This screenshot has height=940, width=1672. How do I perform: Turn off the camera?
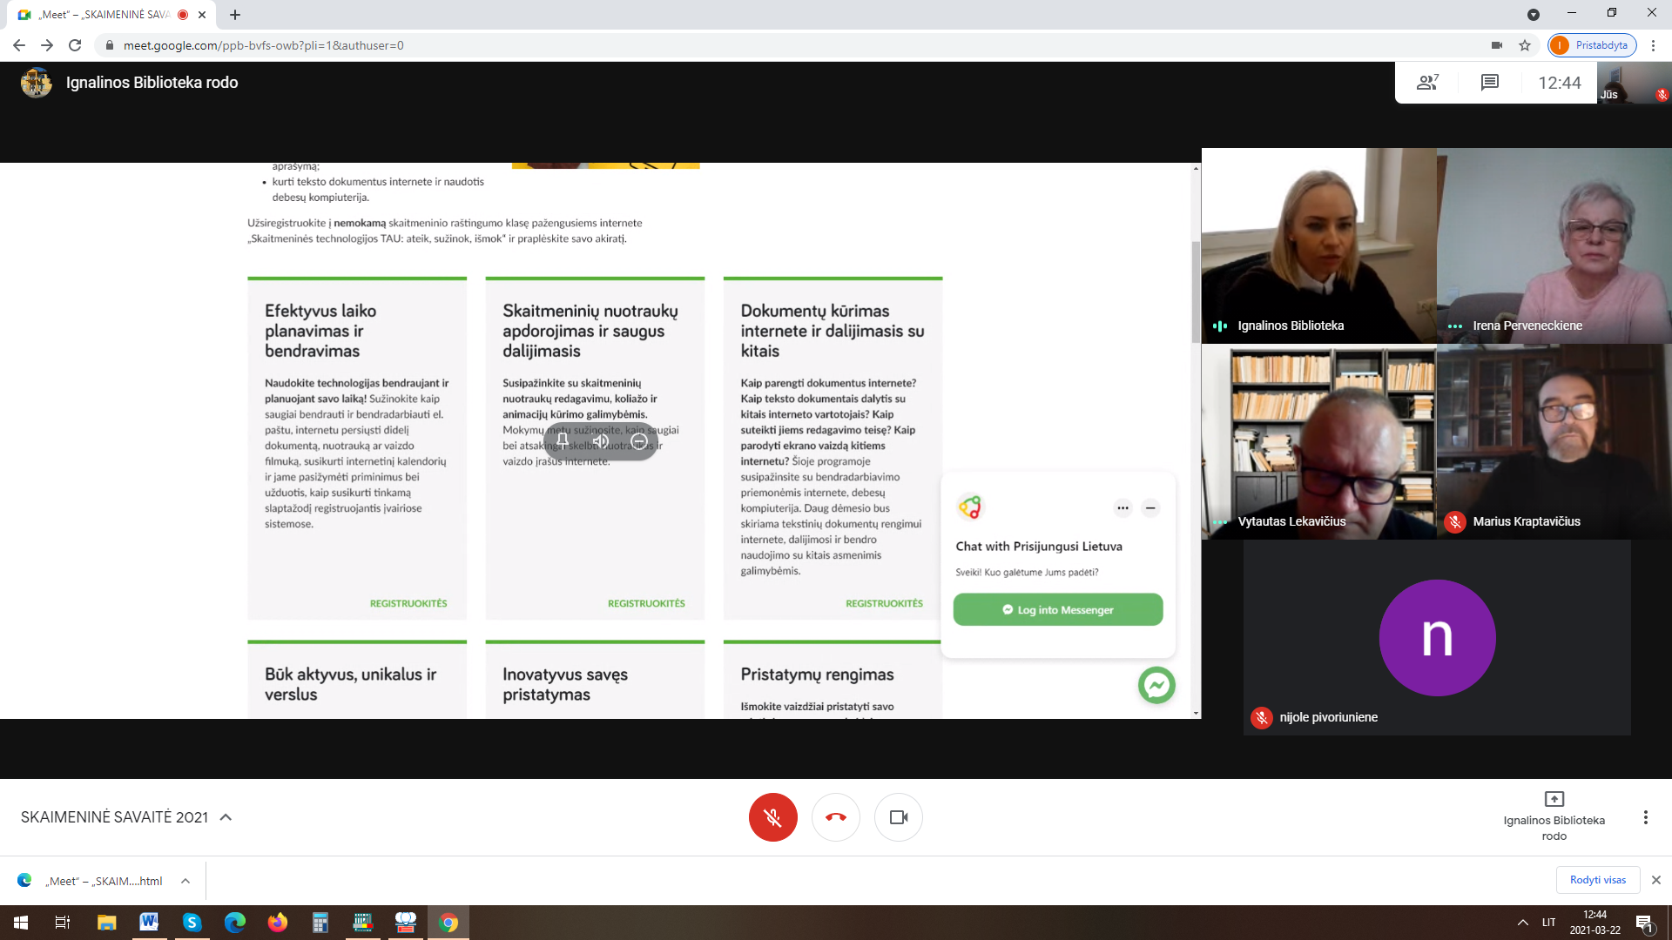point(898,817)
